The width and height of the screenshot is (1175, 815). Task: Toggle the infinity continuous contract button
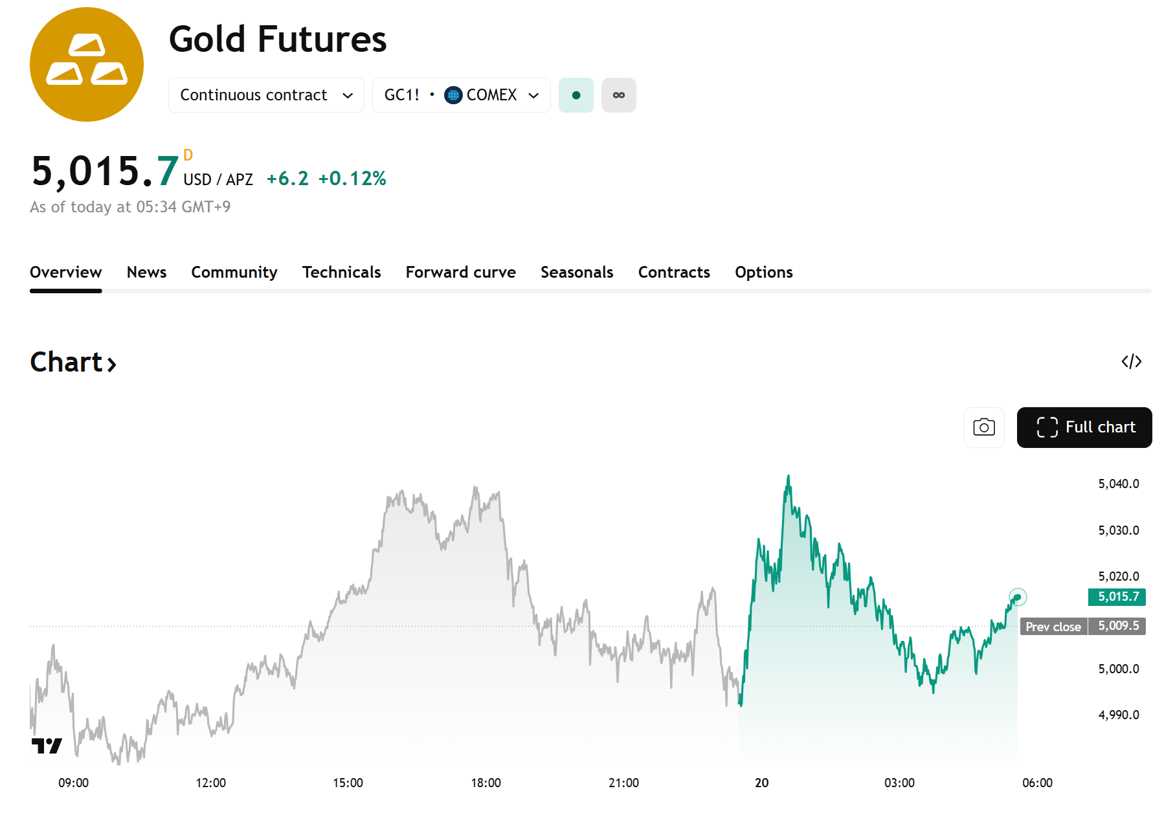618,95
